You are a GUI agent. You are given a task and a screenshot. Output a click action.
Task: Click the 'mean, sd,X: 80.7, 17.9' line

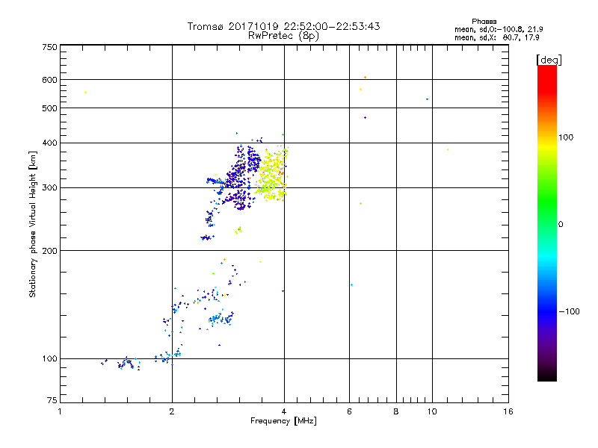497,37
